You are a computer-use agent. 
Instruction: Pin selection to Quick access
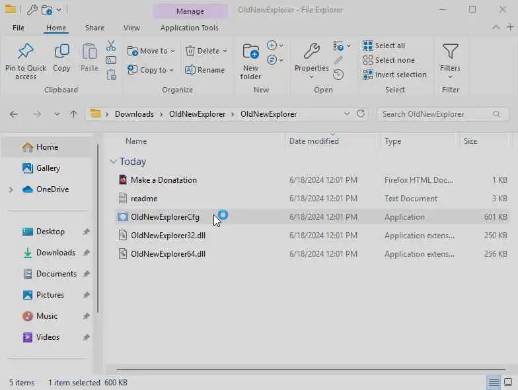tap(25, 61)
